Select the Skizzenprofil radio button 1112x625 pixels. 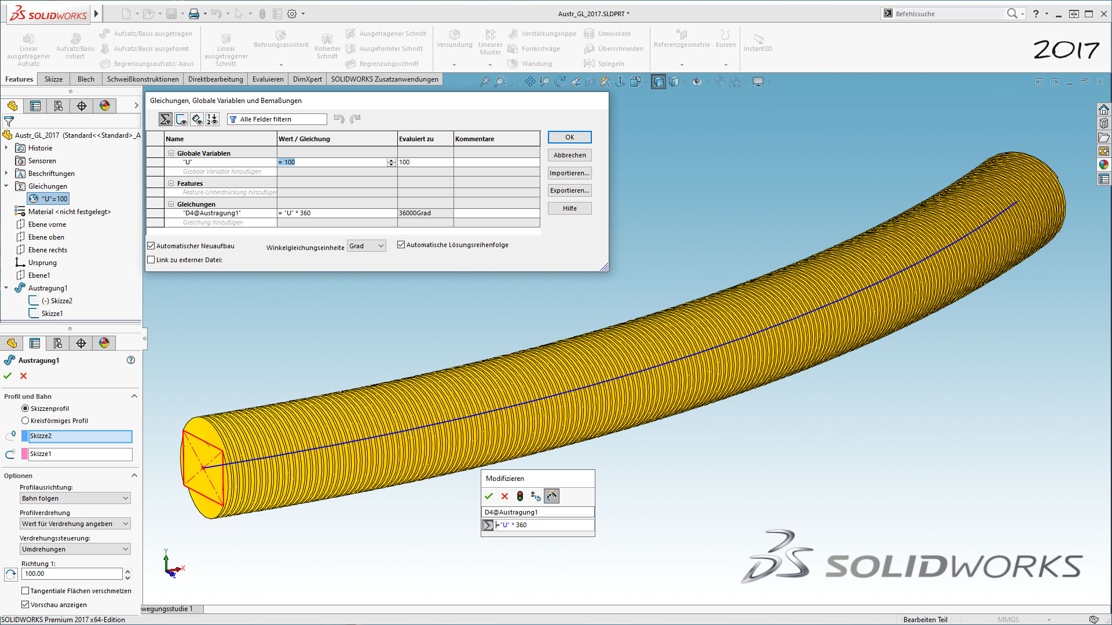25,409
